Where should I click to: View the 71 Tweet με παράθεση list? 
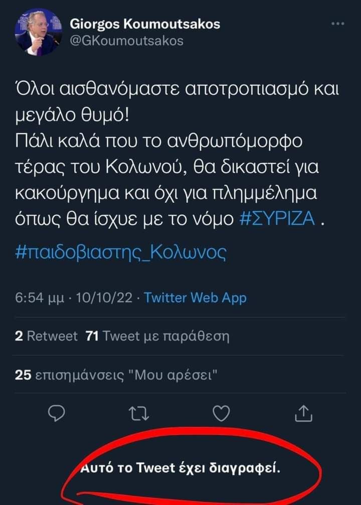(157, 336)
